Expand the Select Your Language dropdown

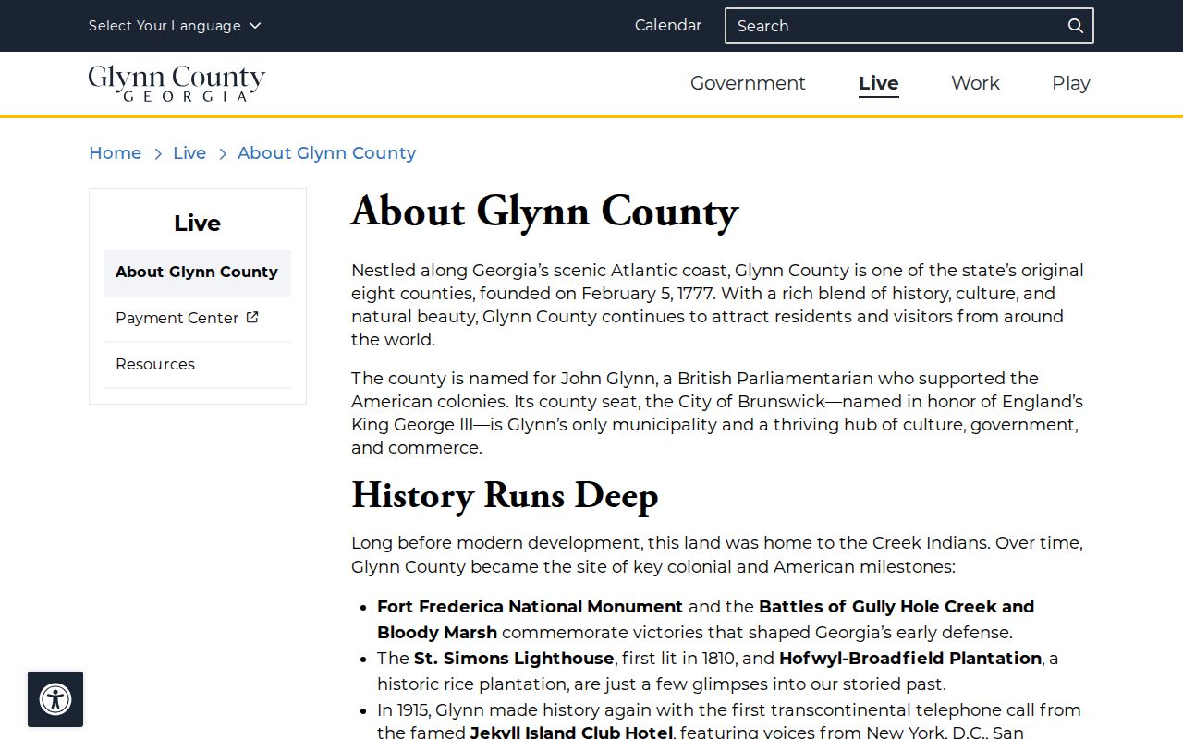pos(175,26)
